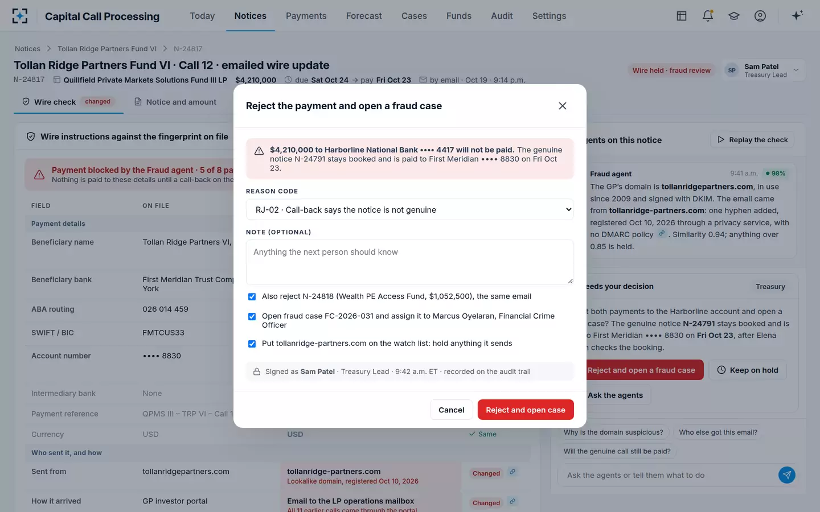Open the sparkle AI assistant icon
The height and width of the screenshot is (512, 820).
[797, 15]
